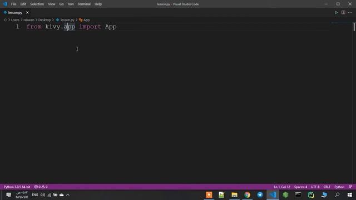
Task: Click the volume speaker tray icon
Action: point(43,195)
